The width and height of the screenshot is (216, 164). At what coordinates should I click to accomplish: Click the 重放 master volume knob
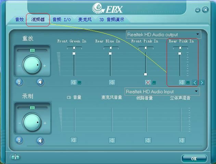(32, 65)
